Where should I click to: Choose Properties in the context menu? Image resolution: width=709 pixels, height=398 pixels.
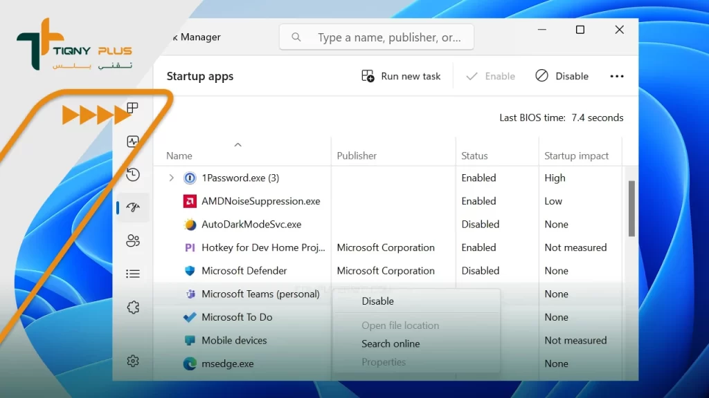tap(384, 362)
